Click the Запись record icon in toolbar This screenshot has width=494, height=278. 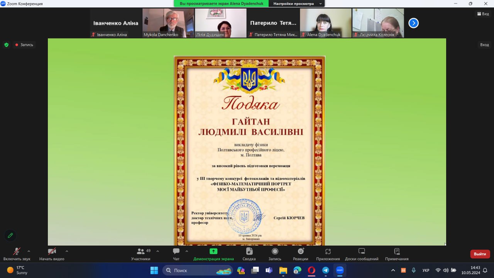(x=275, y=254)
